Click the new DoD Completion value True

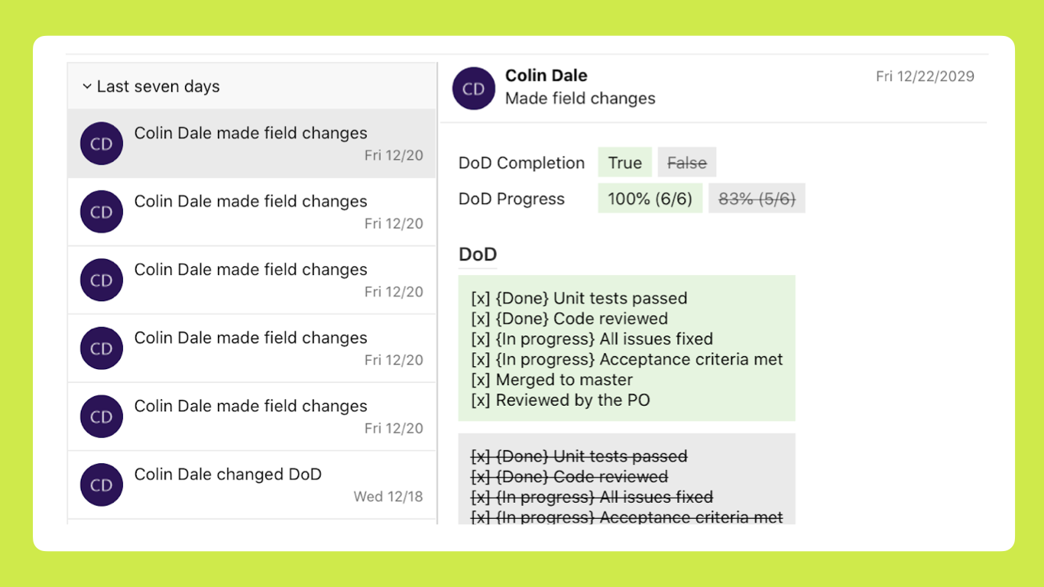[624, 163]
